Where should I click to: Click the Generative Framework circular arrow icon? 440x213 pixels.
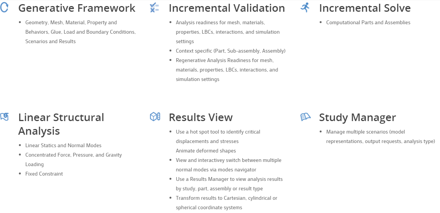coord(4,8)
